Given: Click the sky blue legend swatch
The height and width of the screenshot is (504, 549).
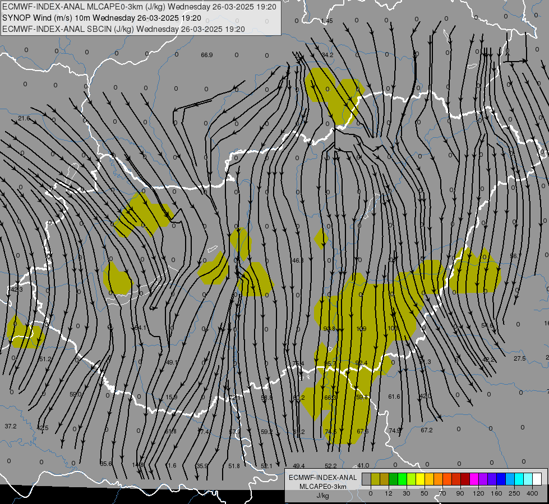Looking at the screenshot, I should coord(510,479).
